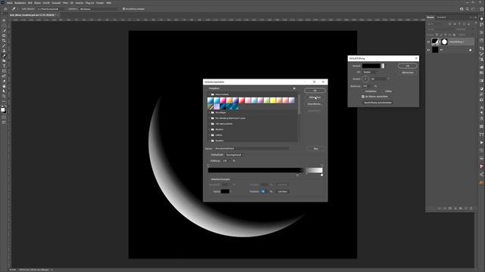Click the rectangle shape tool icon
The height and width of the screenshot is (272, 485).
[x=4, y=71]
